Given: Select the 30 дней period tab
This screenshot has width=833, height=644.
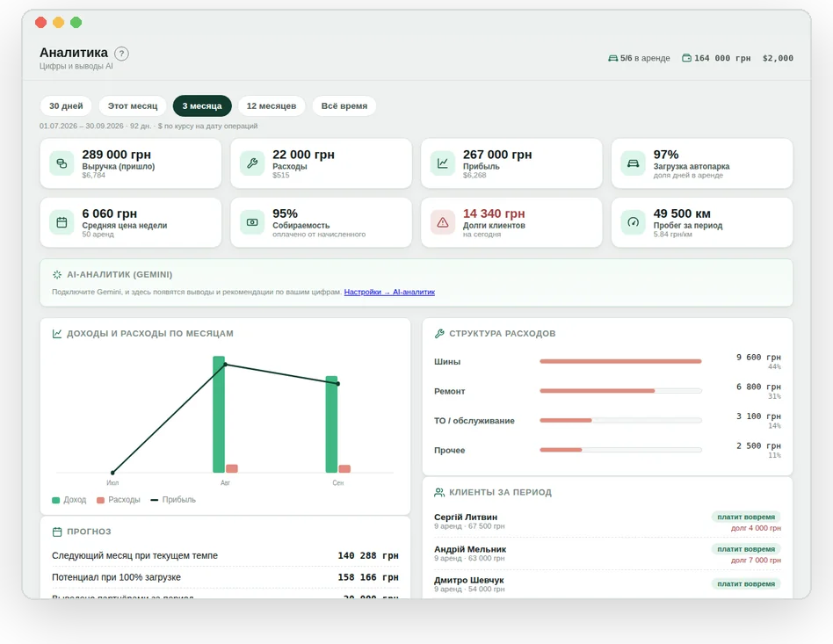Looking at the screenshot, I should click(66, 105).
